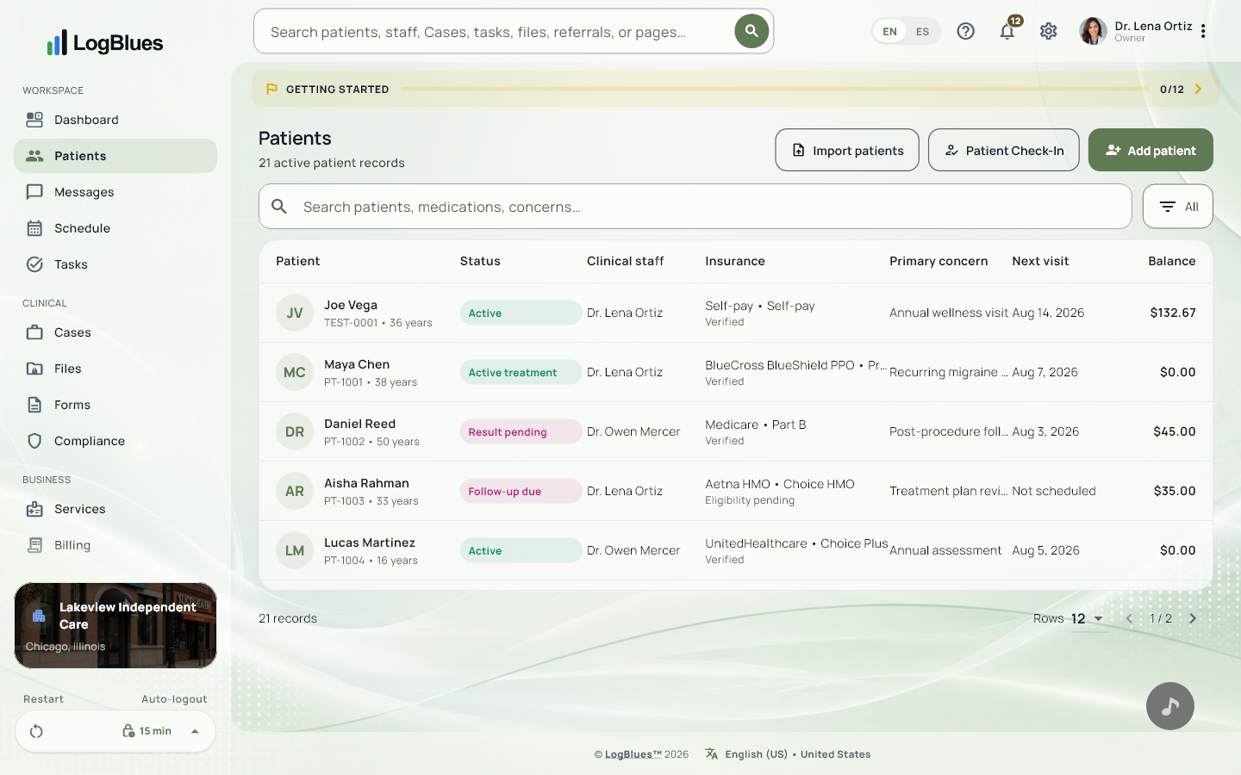This screenshot has height=775, width=1241.
Task: Click the AR avatar for Aisha Rahman
Action: tap(295, 491)
